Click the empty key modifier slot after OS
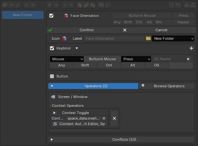 [x=181, y=65]
